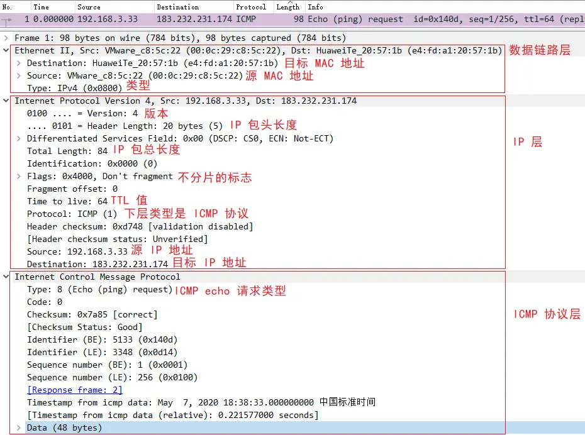The height and width of the screenshot is (435, 585).
Task: Open Response frame 2 link
Action: tap(74, 390)
